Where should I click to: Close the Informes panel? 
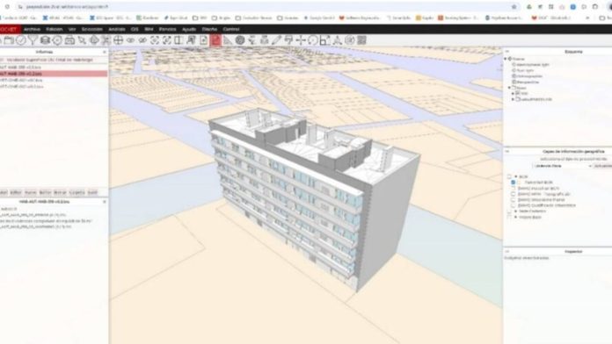[105, 52]
